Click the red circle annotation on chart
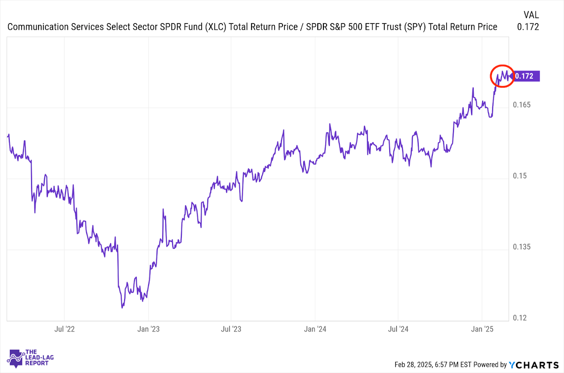This screenshot has height=373, width=564. (502, 76)
